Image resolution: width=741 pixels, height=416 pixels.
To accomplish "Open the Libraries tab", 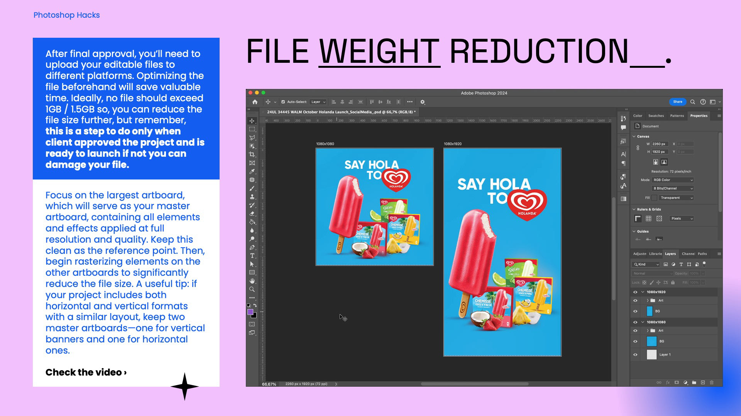I will coord(655,254).
